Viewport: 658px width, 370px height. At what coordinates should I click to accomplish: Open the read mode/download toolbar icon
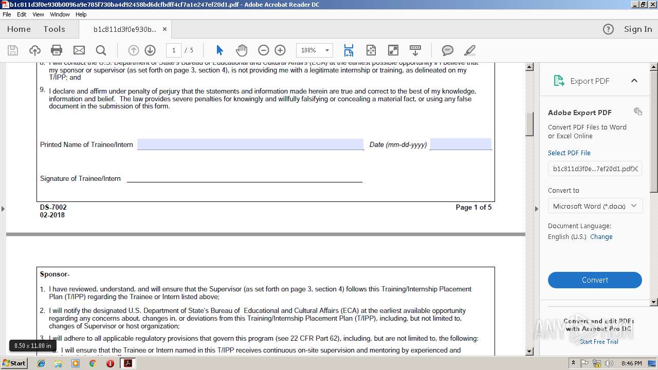415,50
